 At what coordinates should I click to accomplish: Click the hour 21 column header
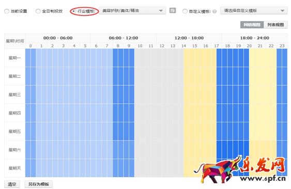[x=260, y=46]
